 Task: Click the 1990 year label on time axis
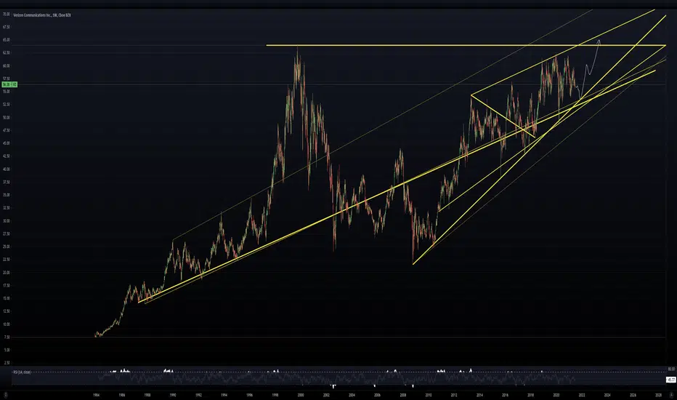point(173,395)
